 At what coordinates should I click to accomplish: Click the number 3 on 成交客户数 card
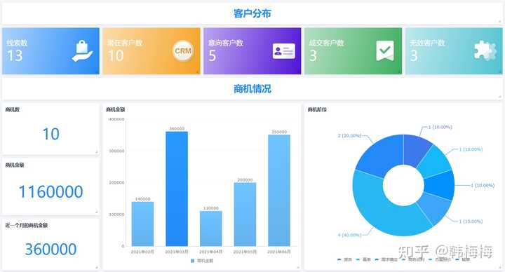(x=313, y=55)
